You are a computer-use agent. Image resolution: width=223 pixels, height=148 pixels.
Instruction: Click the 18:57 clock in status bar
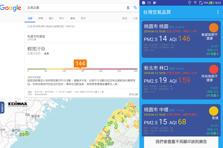(x=218, y=3)
